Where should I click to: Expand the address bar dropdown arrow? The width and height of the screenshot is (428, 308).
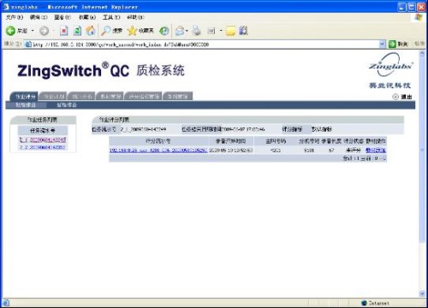coord(383,44)
